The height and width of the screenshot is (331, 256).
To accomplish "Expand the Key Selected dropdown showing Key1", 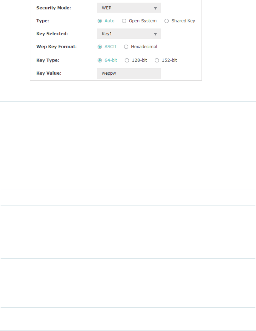I will click(x=129, y=34).
